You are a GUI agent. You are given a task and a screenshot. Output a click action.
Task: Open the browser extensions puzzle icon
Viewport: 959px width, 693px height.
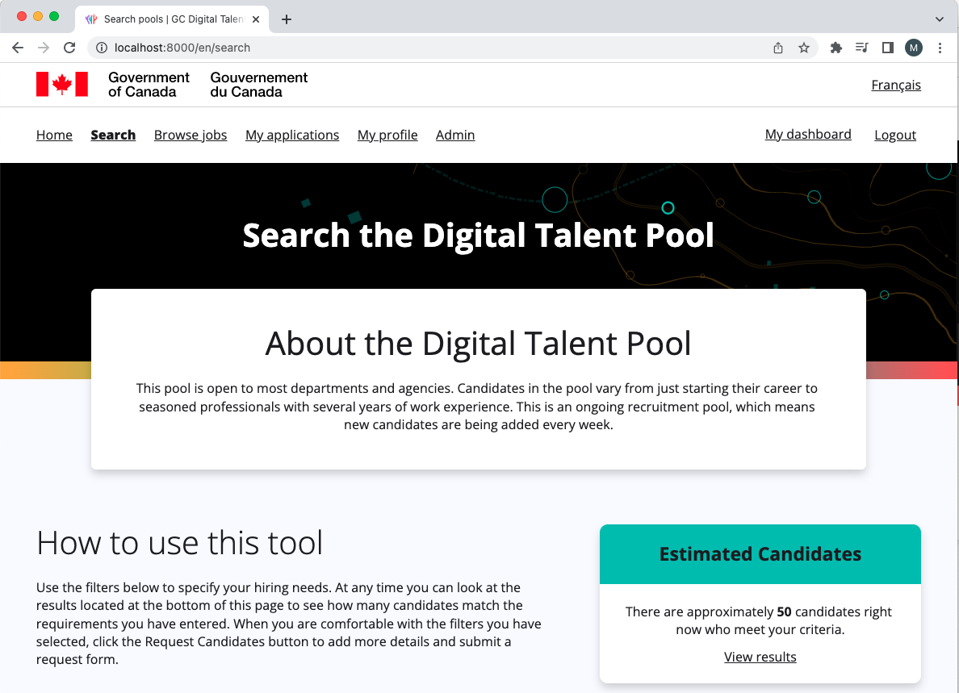[835, 48]
